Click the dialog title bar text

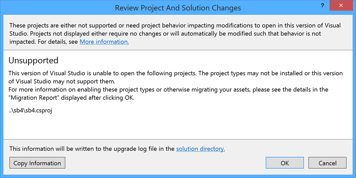178,8
